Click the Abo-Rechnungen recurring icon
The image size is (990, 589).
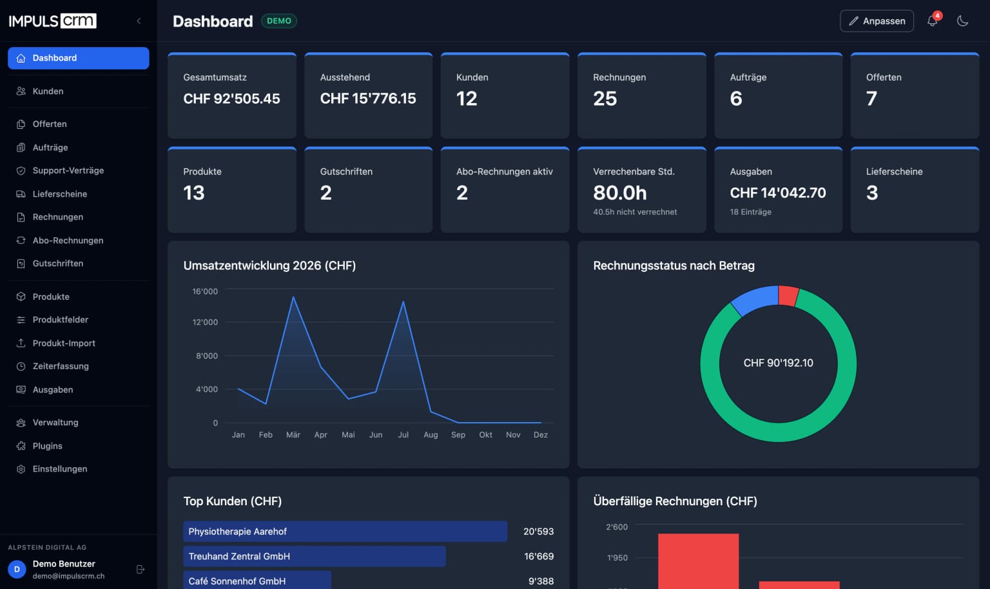(21, 240)
